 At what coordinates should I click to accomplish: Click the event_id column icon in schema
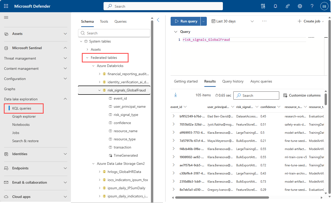pos(110,98)
